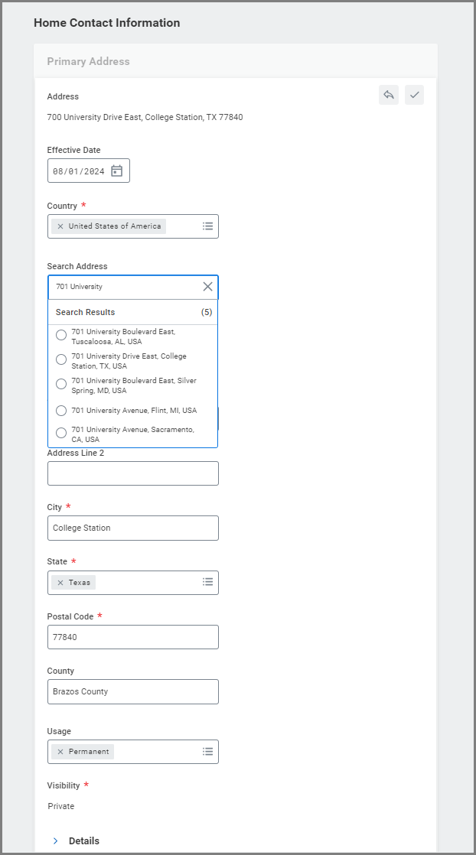Open the Country prompt list icon
Viewport: 476px width, 855px height.
(x=207, y=226)
